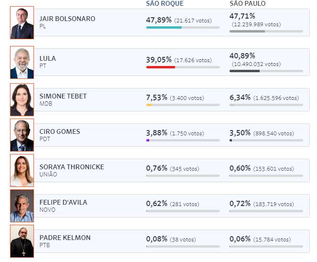Click Lula's 40,89% São Paulo result
317x262 pixels.
(x=242, y=56)
